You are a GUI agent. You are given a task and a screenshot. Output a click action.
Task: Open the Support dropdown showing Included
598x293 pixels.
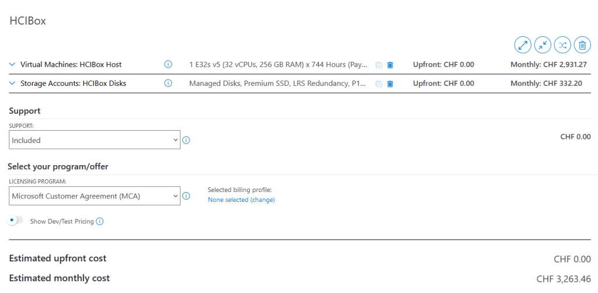click(x=94, y=140)
